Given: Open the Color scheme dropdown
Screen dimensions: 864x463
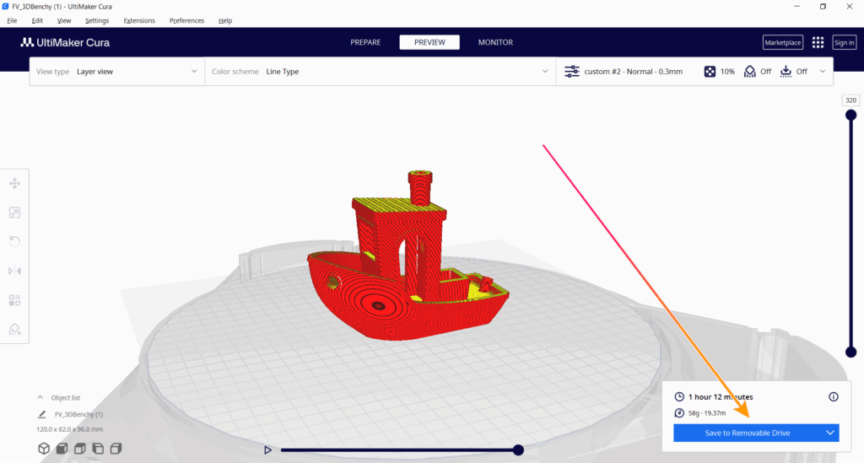Looking at the screenshot, I should pyautogui.click(x=381, y=72).
